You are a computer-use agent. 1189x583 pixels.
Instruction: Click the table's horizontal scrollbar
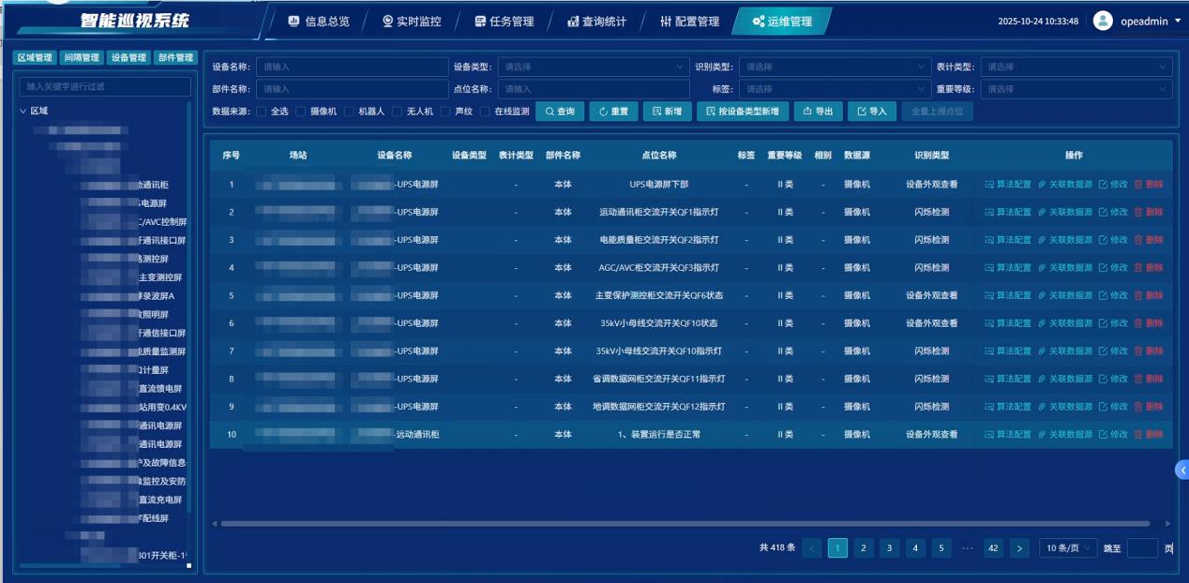(563, 523)
